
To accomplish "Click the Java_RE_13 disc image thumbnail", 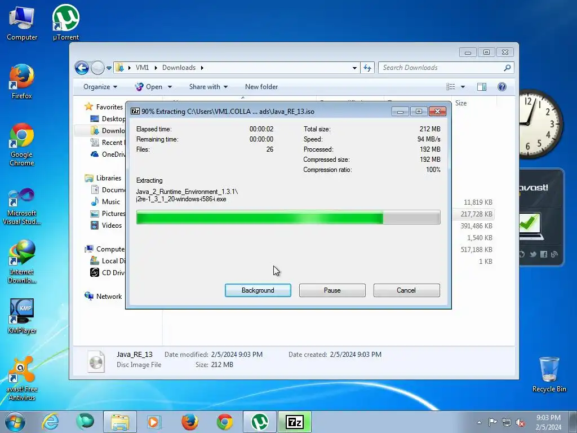I will (96, 360).
